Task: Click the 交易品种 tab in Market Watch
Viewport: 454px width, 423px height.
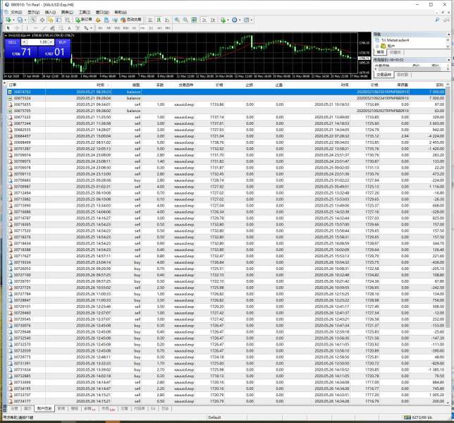Action: pyautogui.click(x=384, y=73)
